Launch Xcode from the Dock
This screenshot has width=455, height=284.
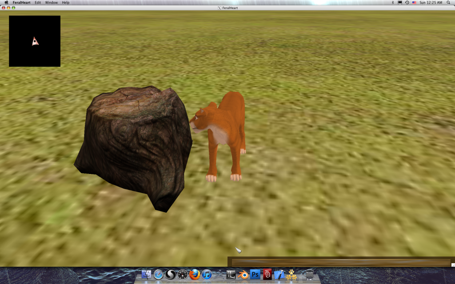tap(279, 274)
